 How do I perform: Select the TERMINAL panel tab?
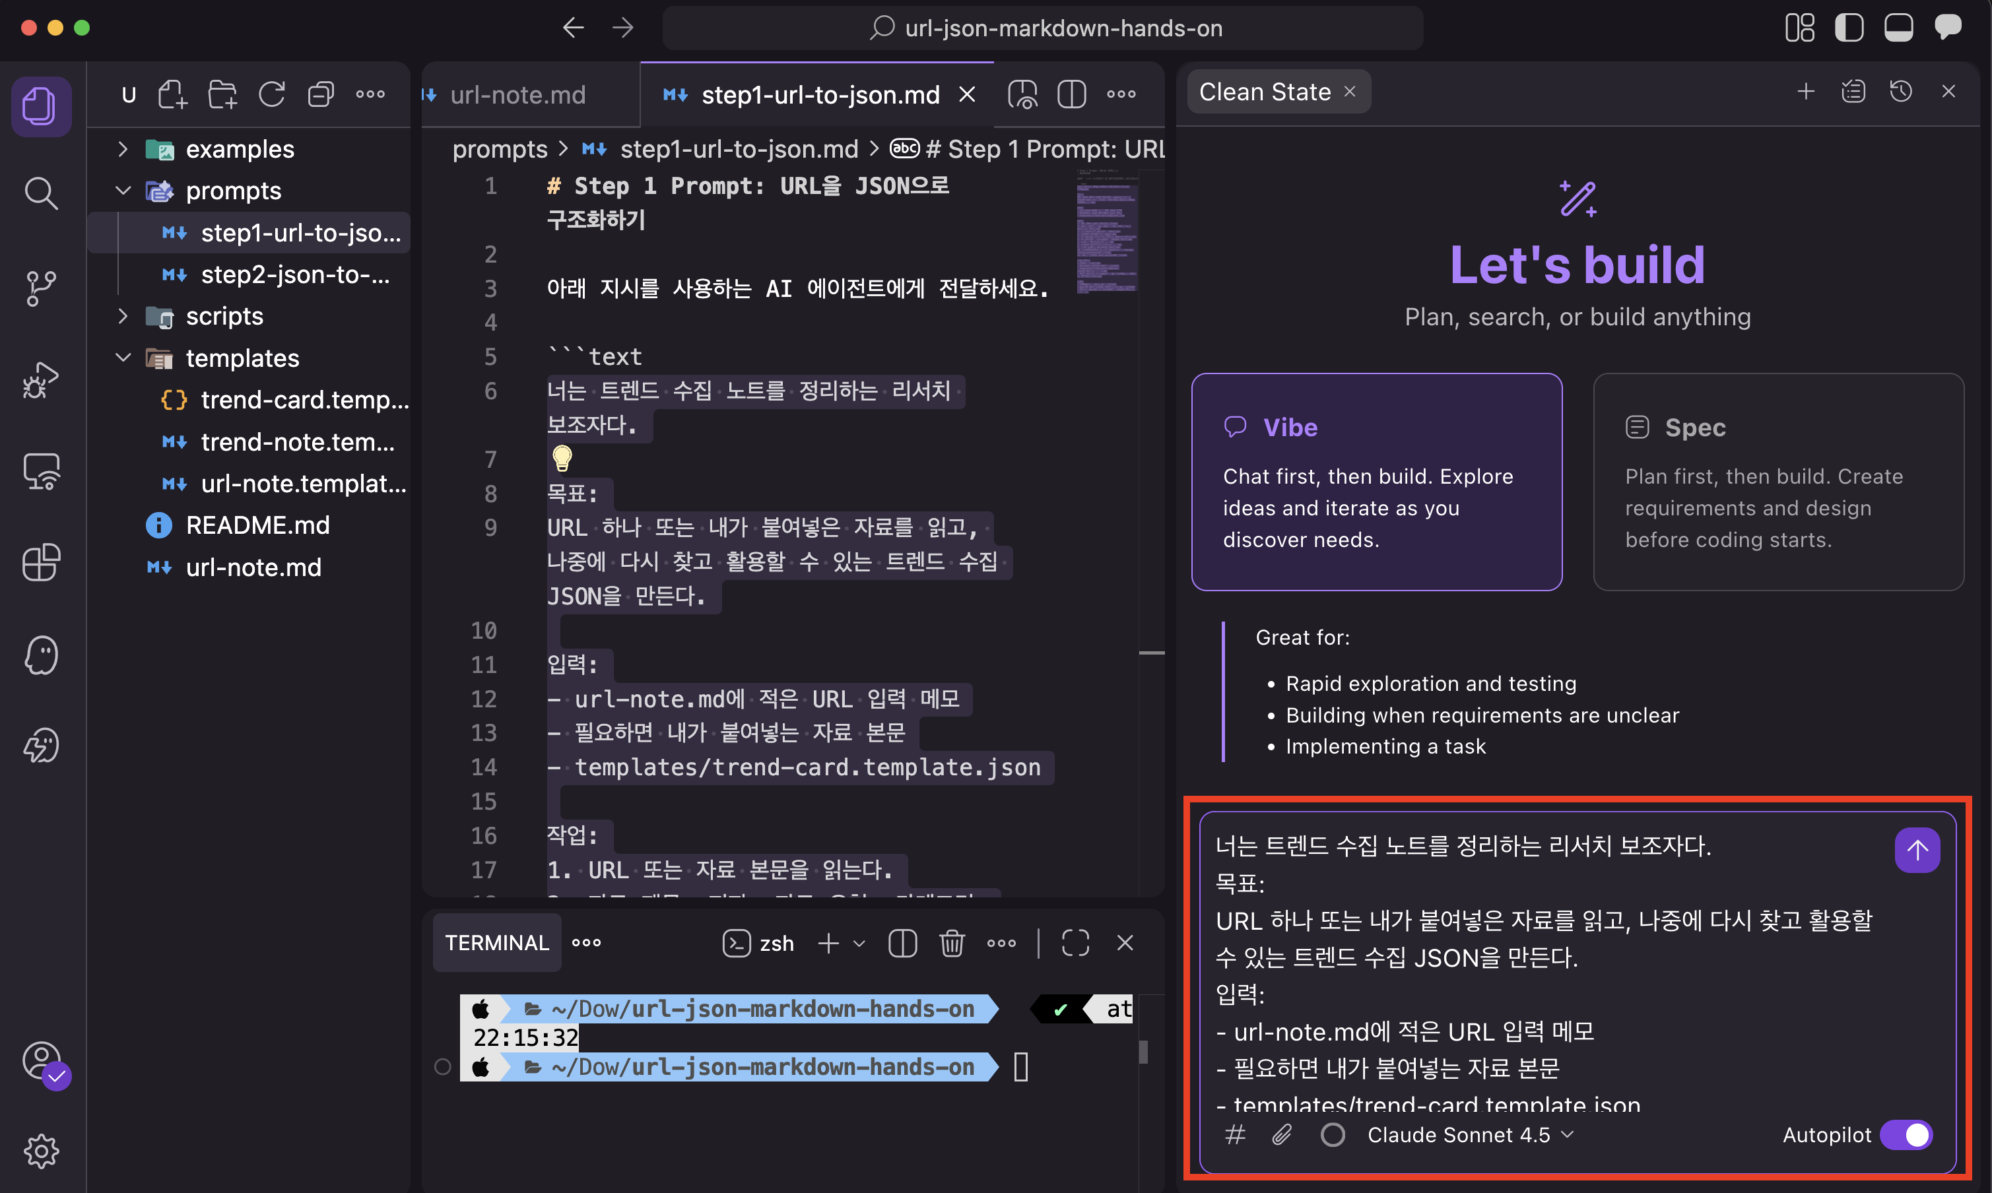coord(496,943)
